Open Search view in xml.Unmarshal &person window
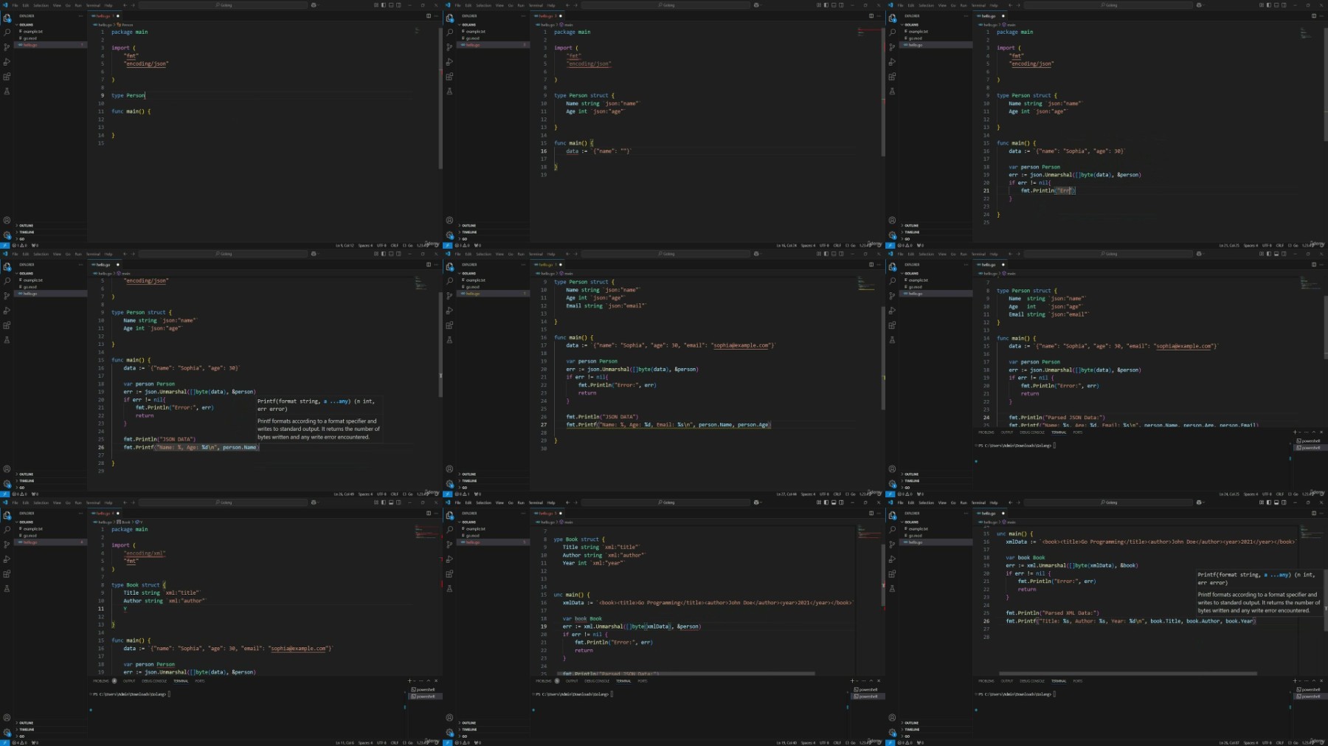1328x746 pixels. pyautogui.click(x=449, y=530)
